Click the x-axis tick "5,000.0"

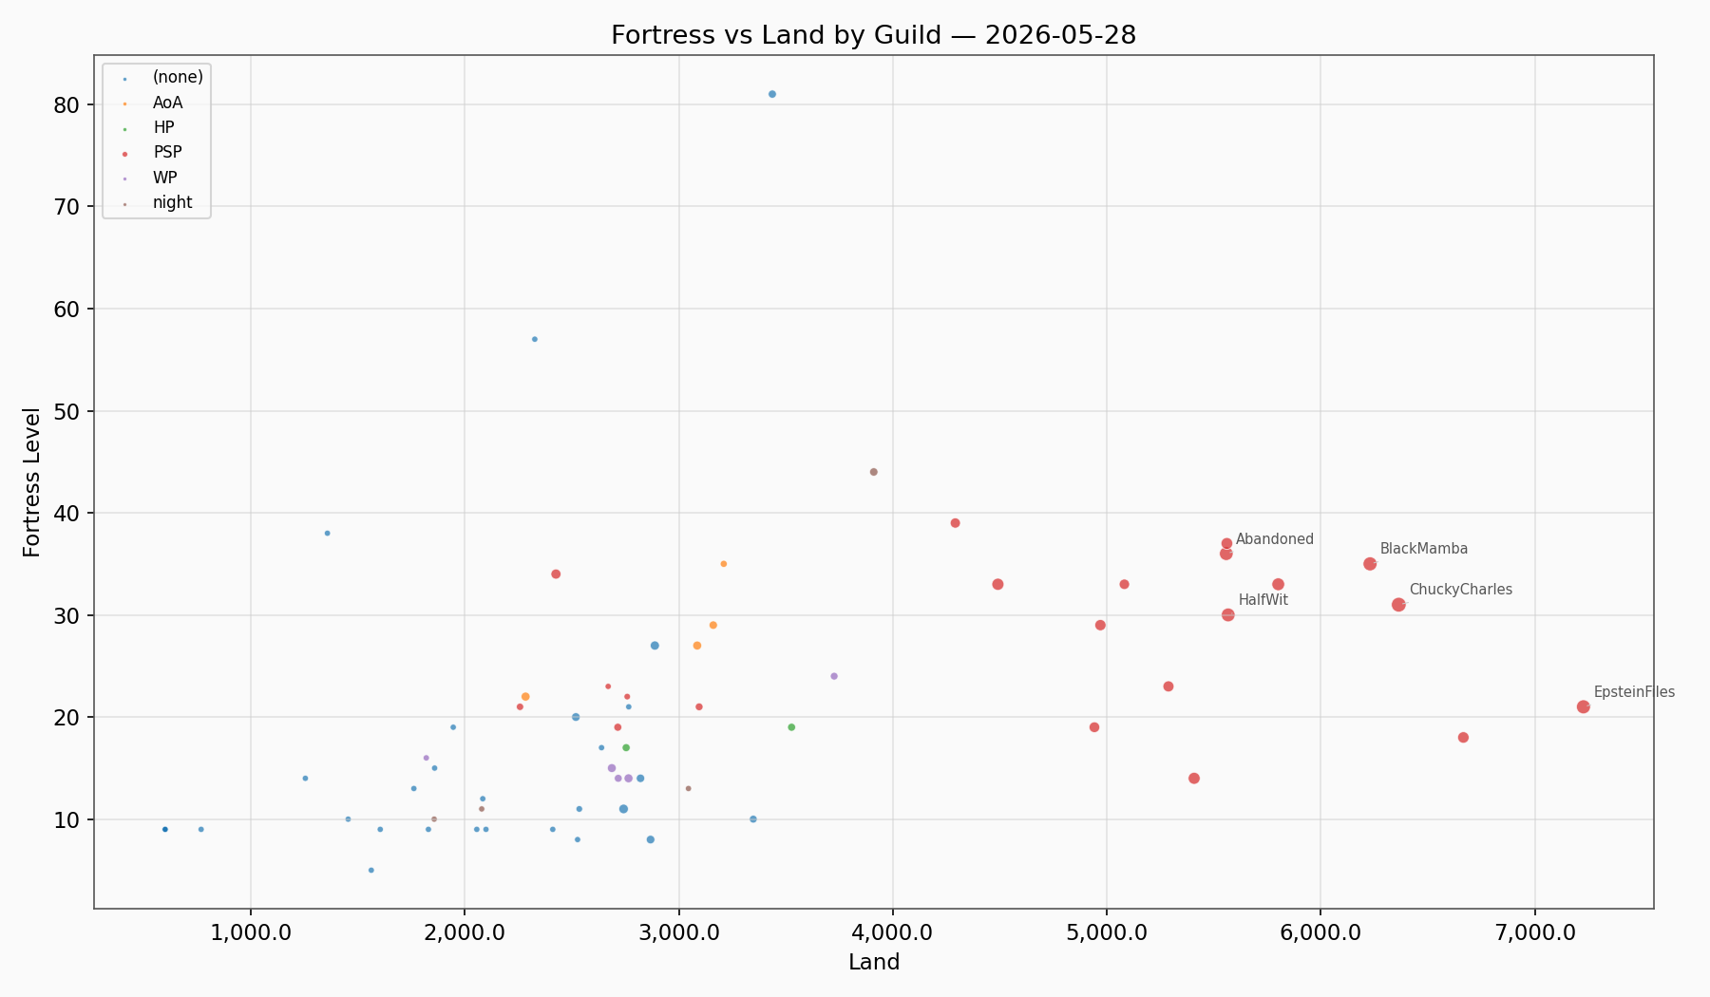[1107, 931]
